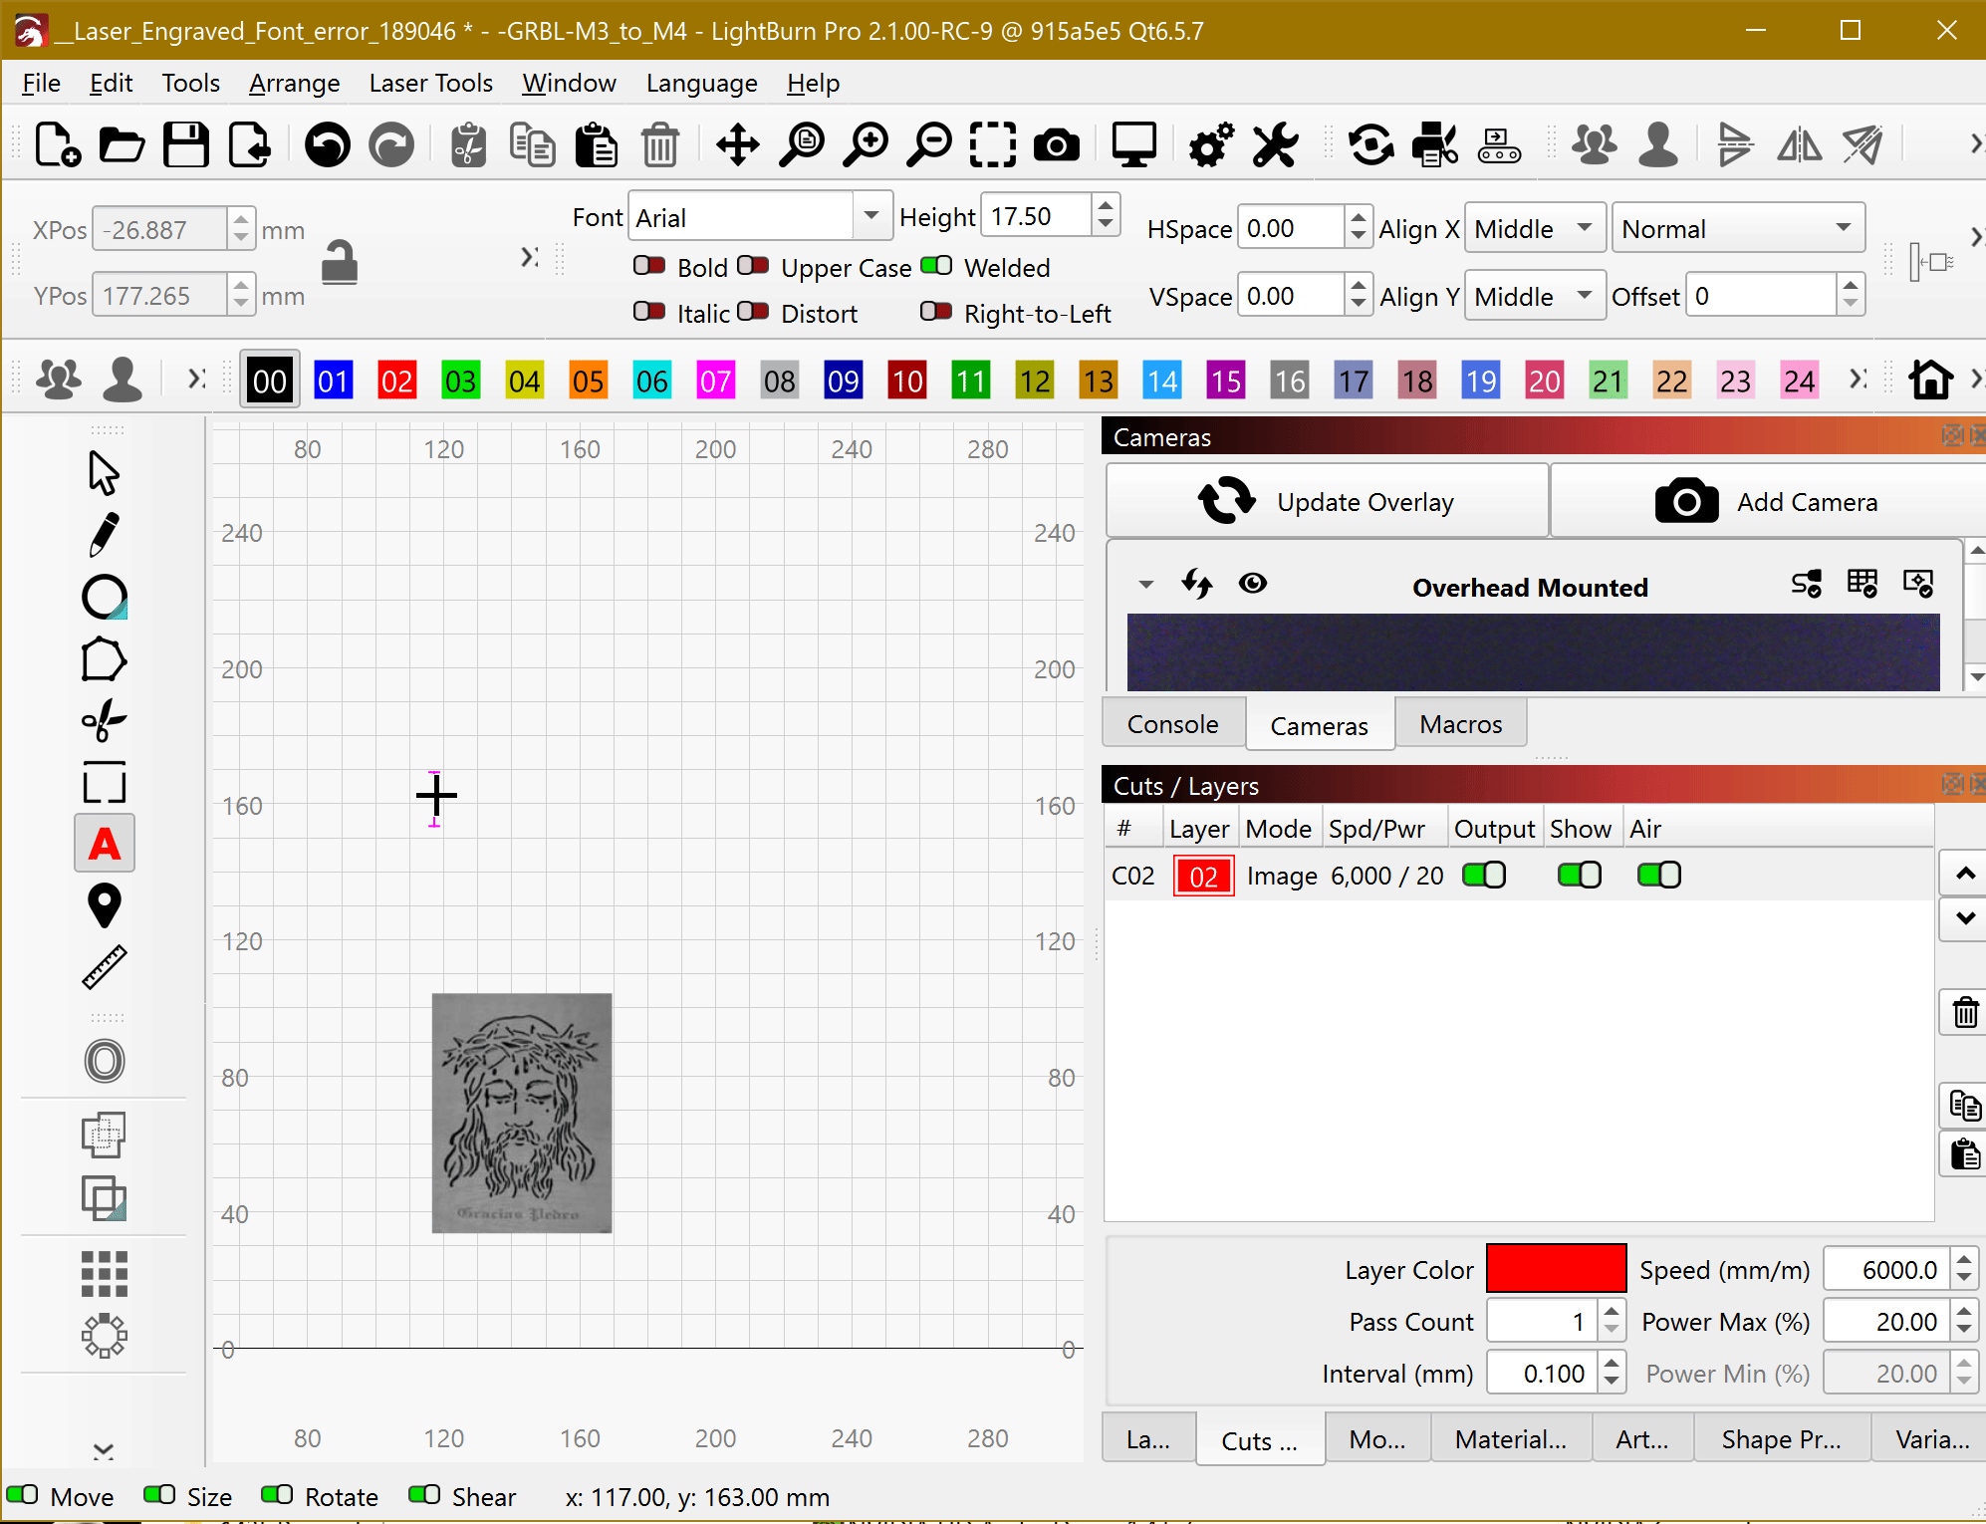Image resolution: width=1986 pixels, height=1524 pixels.
Task: Expand the Normal text mode dropdown
Action: coord(1737,229)
